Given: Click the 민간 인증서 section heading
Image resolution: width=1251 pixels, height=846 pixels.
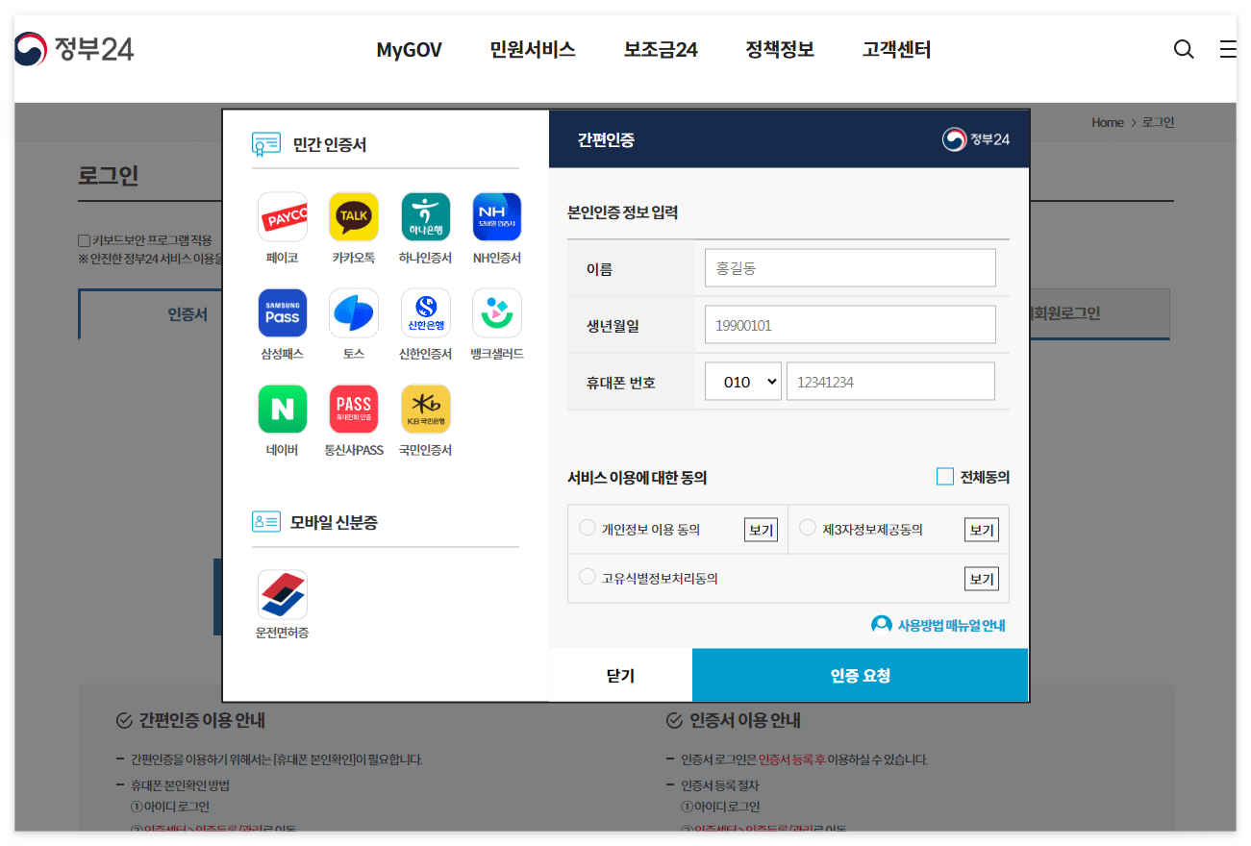Looking at the screenshot, I should (330, 145).
